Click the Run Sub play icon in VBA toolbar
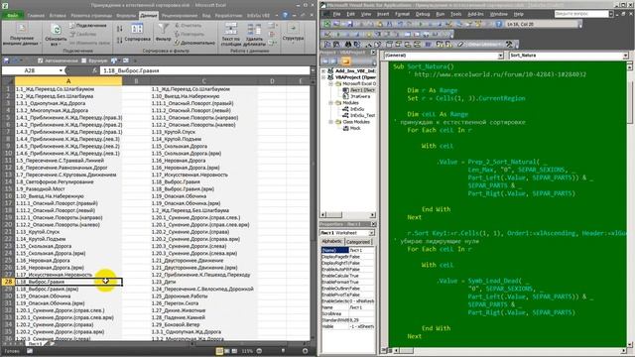Screen dimensions: 635x357 click(421, 24)
